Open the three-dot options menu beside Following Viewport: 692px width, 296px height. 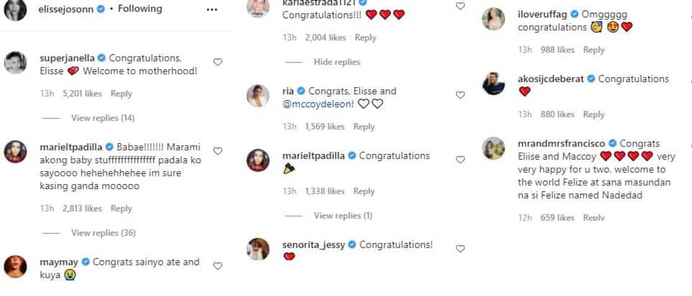pyautogui.click(x=212, y=9)
